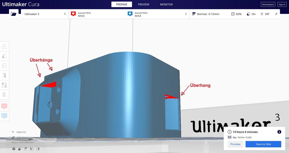Viewport: 289px width, 153px height.
Task: Click the Preview button in slice panel
Action: pyautogui.click(x=235, y=144)
